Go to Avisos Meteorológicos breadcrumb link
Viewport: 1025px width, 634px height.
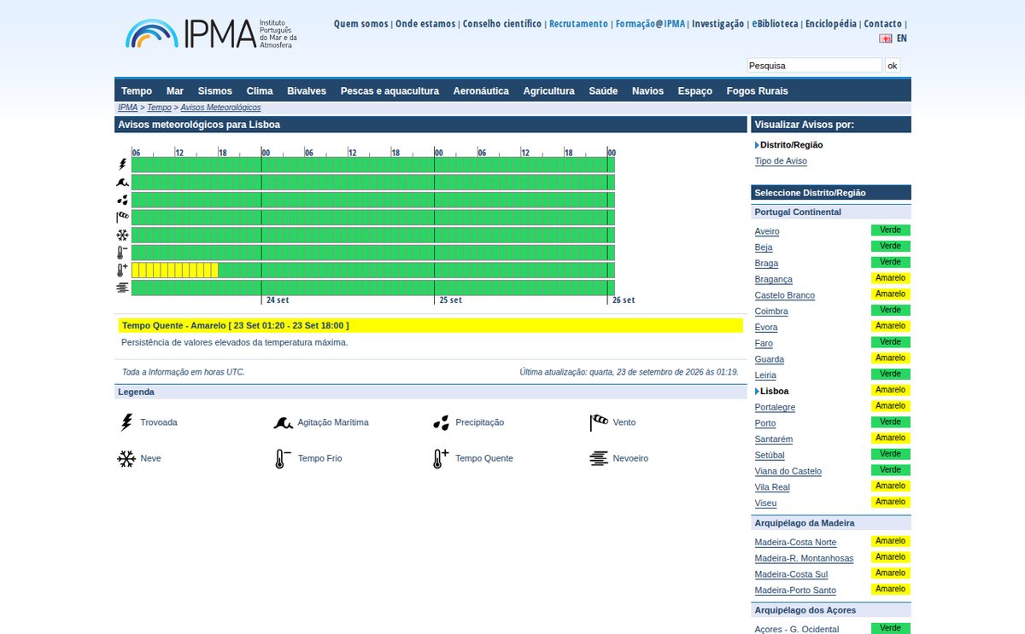pyautogui.click(x=221, y=108)
